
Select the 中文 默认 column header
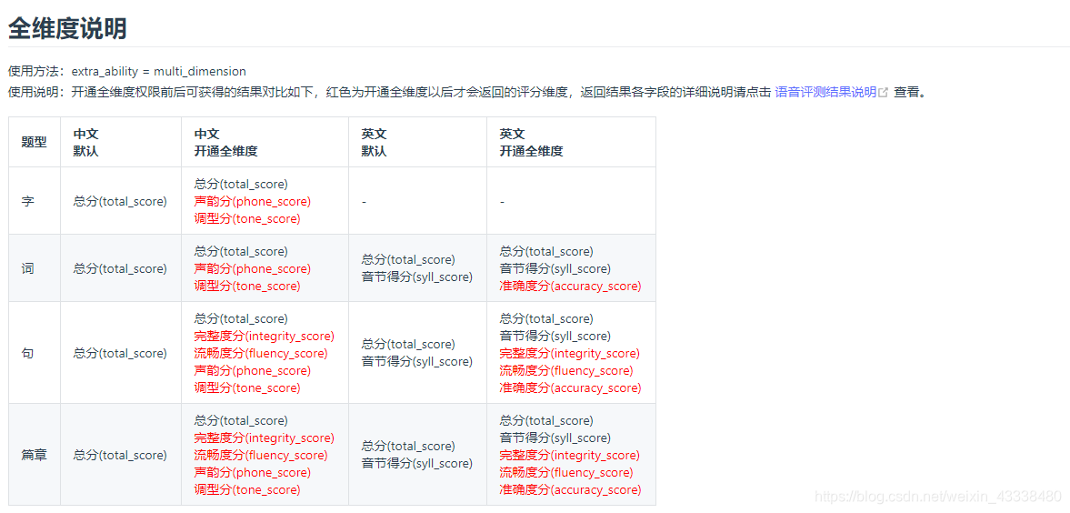121,142
